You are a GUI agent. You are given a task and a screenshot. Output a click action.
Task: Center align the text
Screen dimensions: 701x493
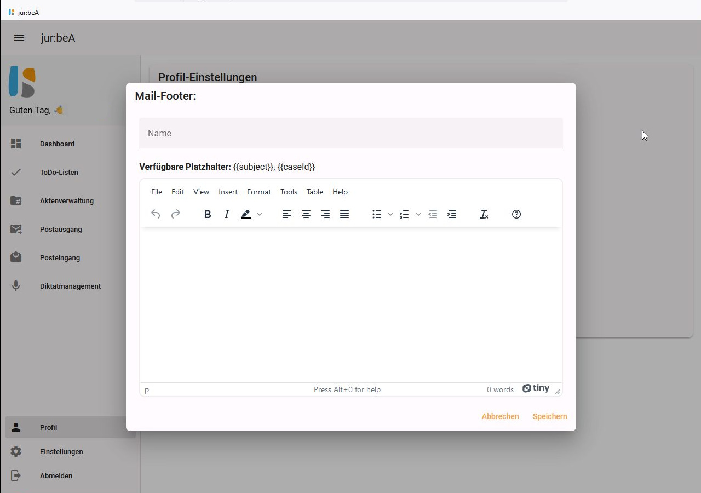pos(306,214)
